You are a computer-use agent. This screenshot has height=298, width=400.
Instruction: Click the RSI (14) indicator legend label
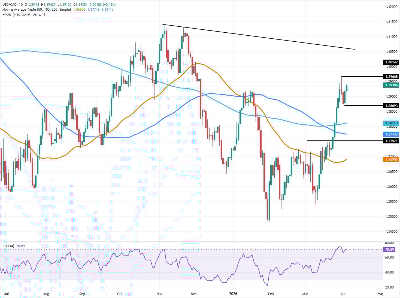click(8, 246)
